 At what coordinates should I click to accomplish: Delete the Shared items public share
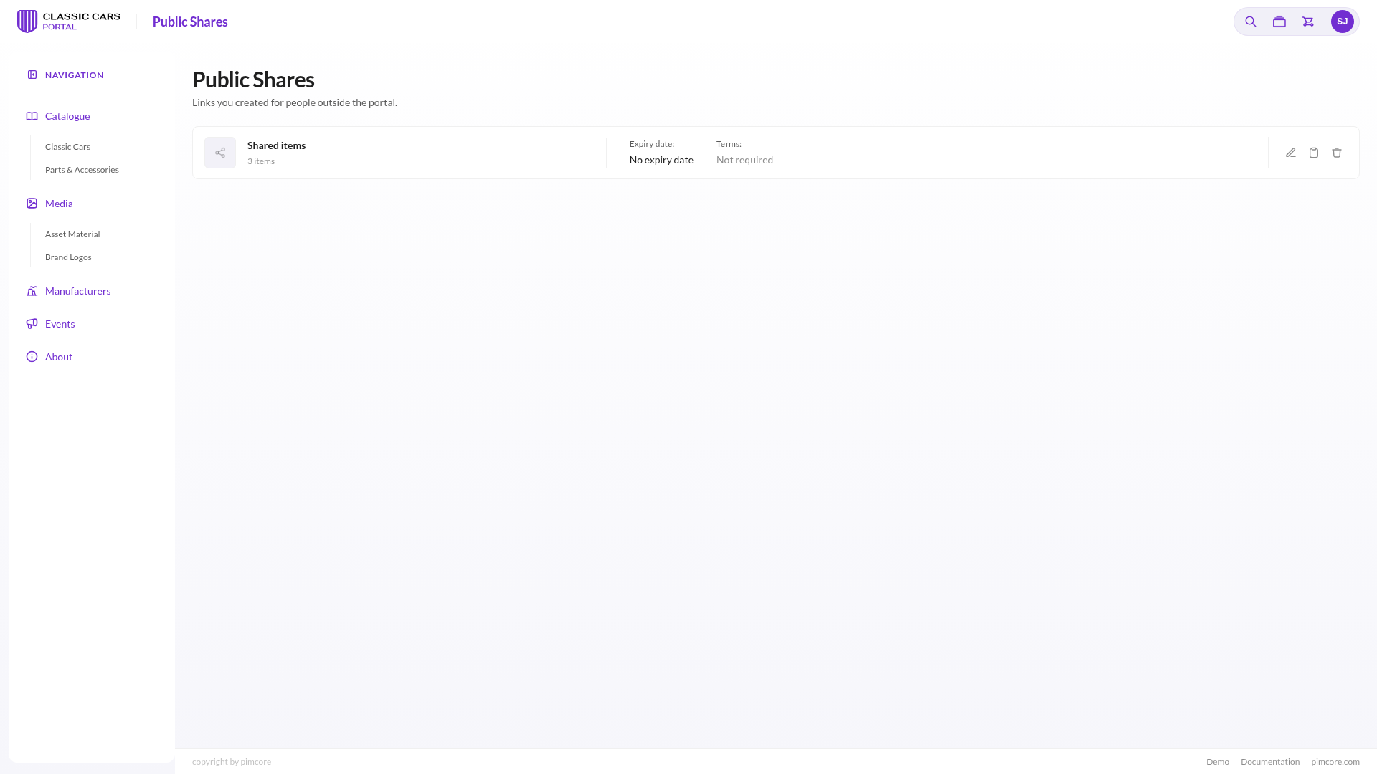[1336, 153]
